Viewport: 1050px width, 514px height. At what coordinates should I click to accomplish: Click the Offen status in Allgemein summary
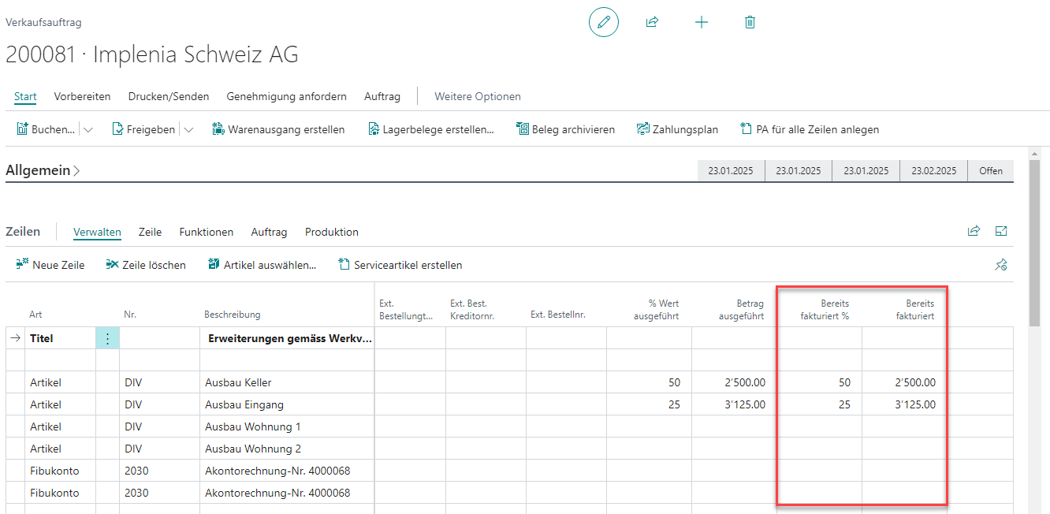coord(991,170)
